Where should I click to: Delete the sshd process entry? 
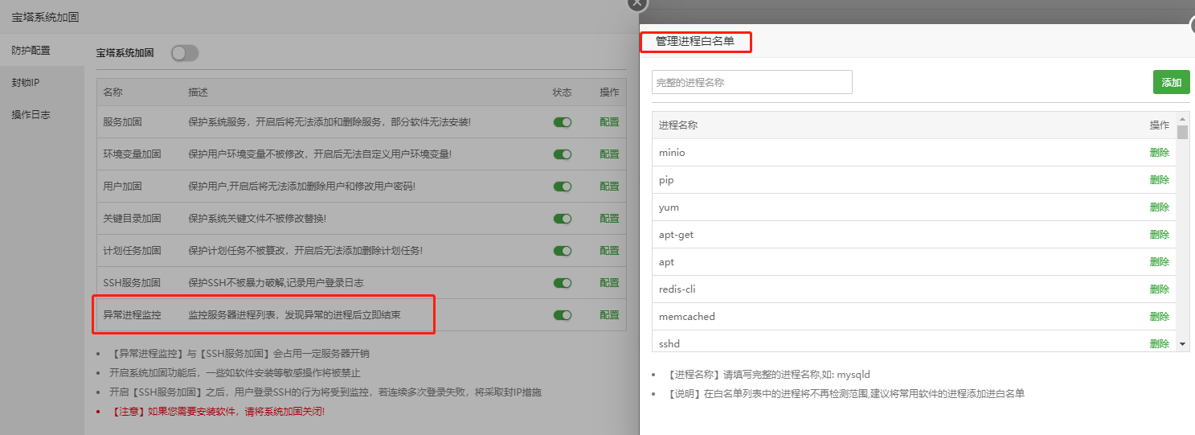(1159, 344)
